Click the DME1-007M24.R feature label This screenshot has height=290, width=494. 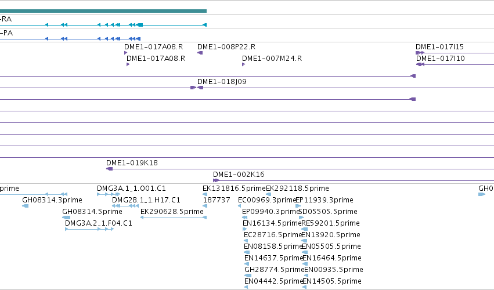tap(272, 59)
